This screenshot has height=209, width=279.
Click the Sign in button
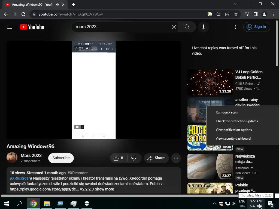point(257,27)
